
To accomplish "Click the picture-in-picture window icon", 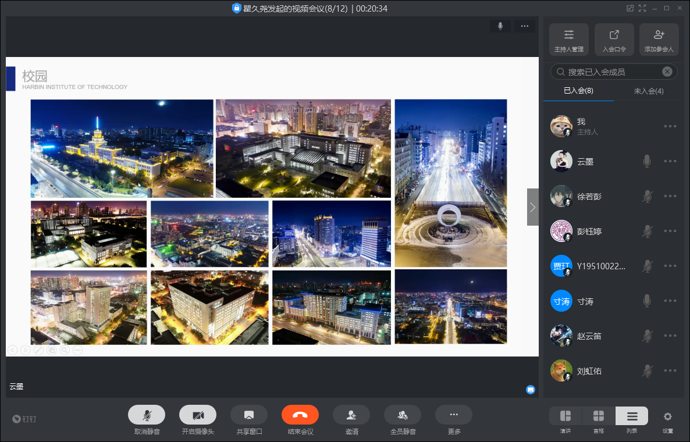I will click(x=630, y=8).
